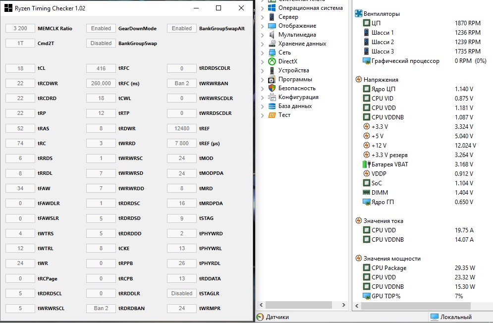Image resolution: width=493 pixels, height=323 pixels.
Task: Click the База данных database icon
Action: click(272, 106)
